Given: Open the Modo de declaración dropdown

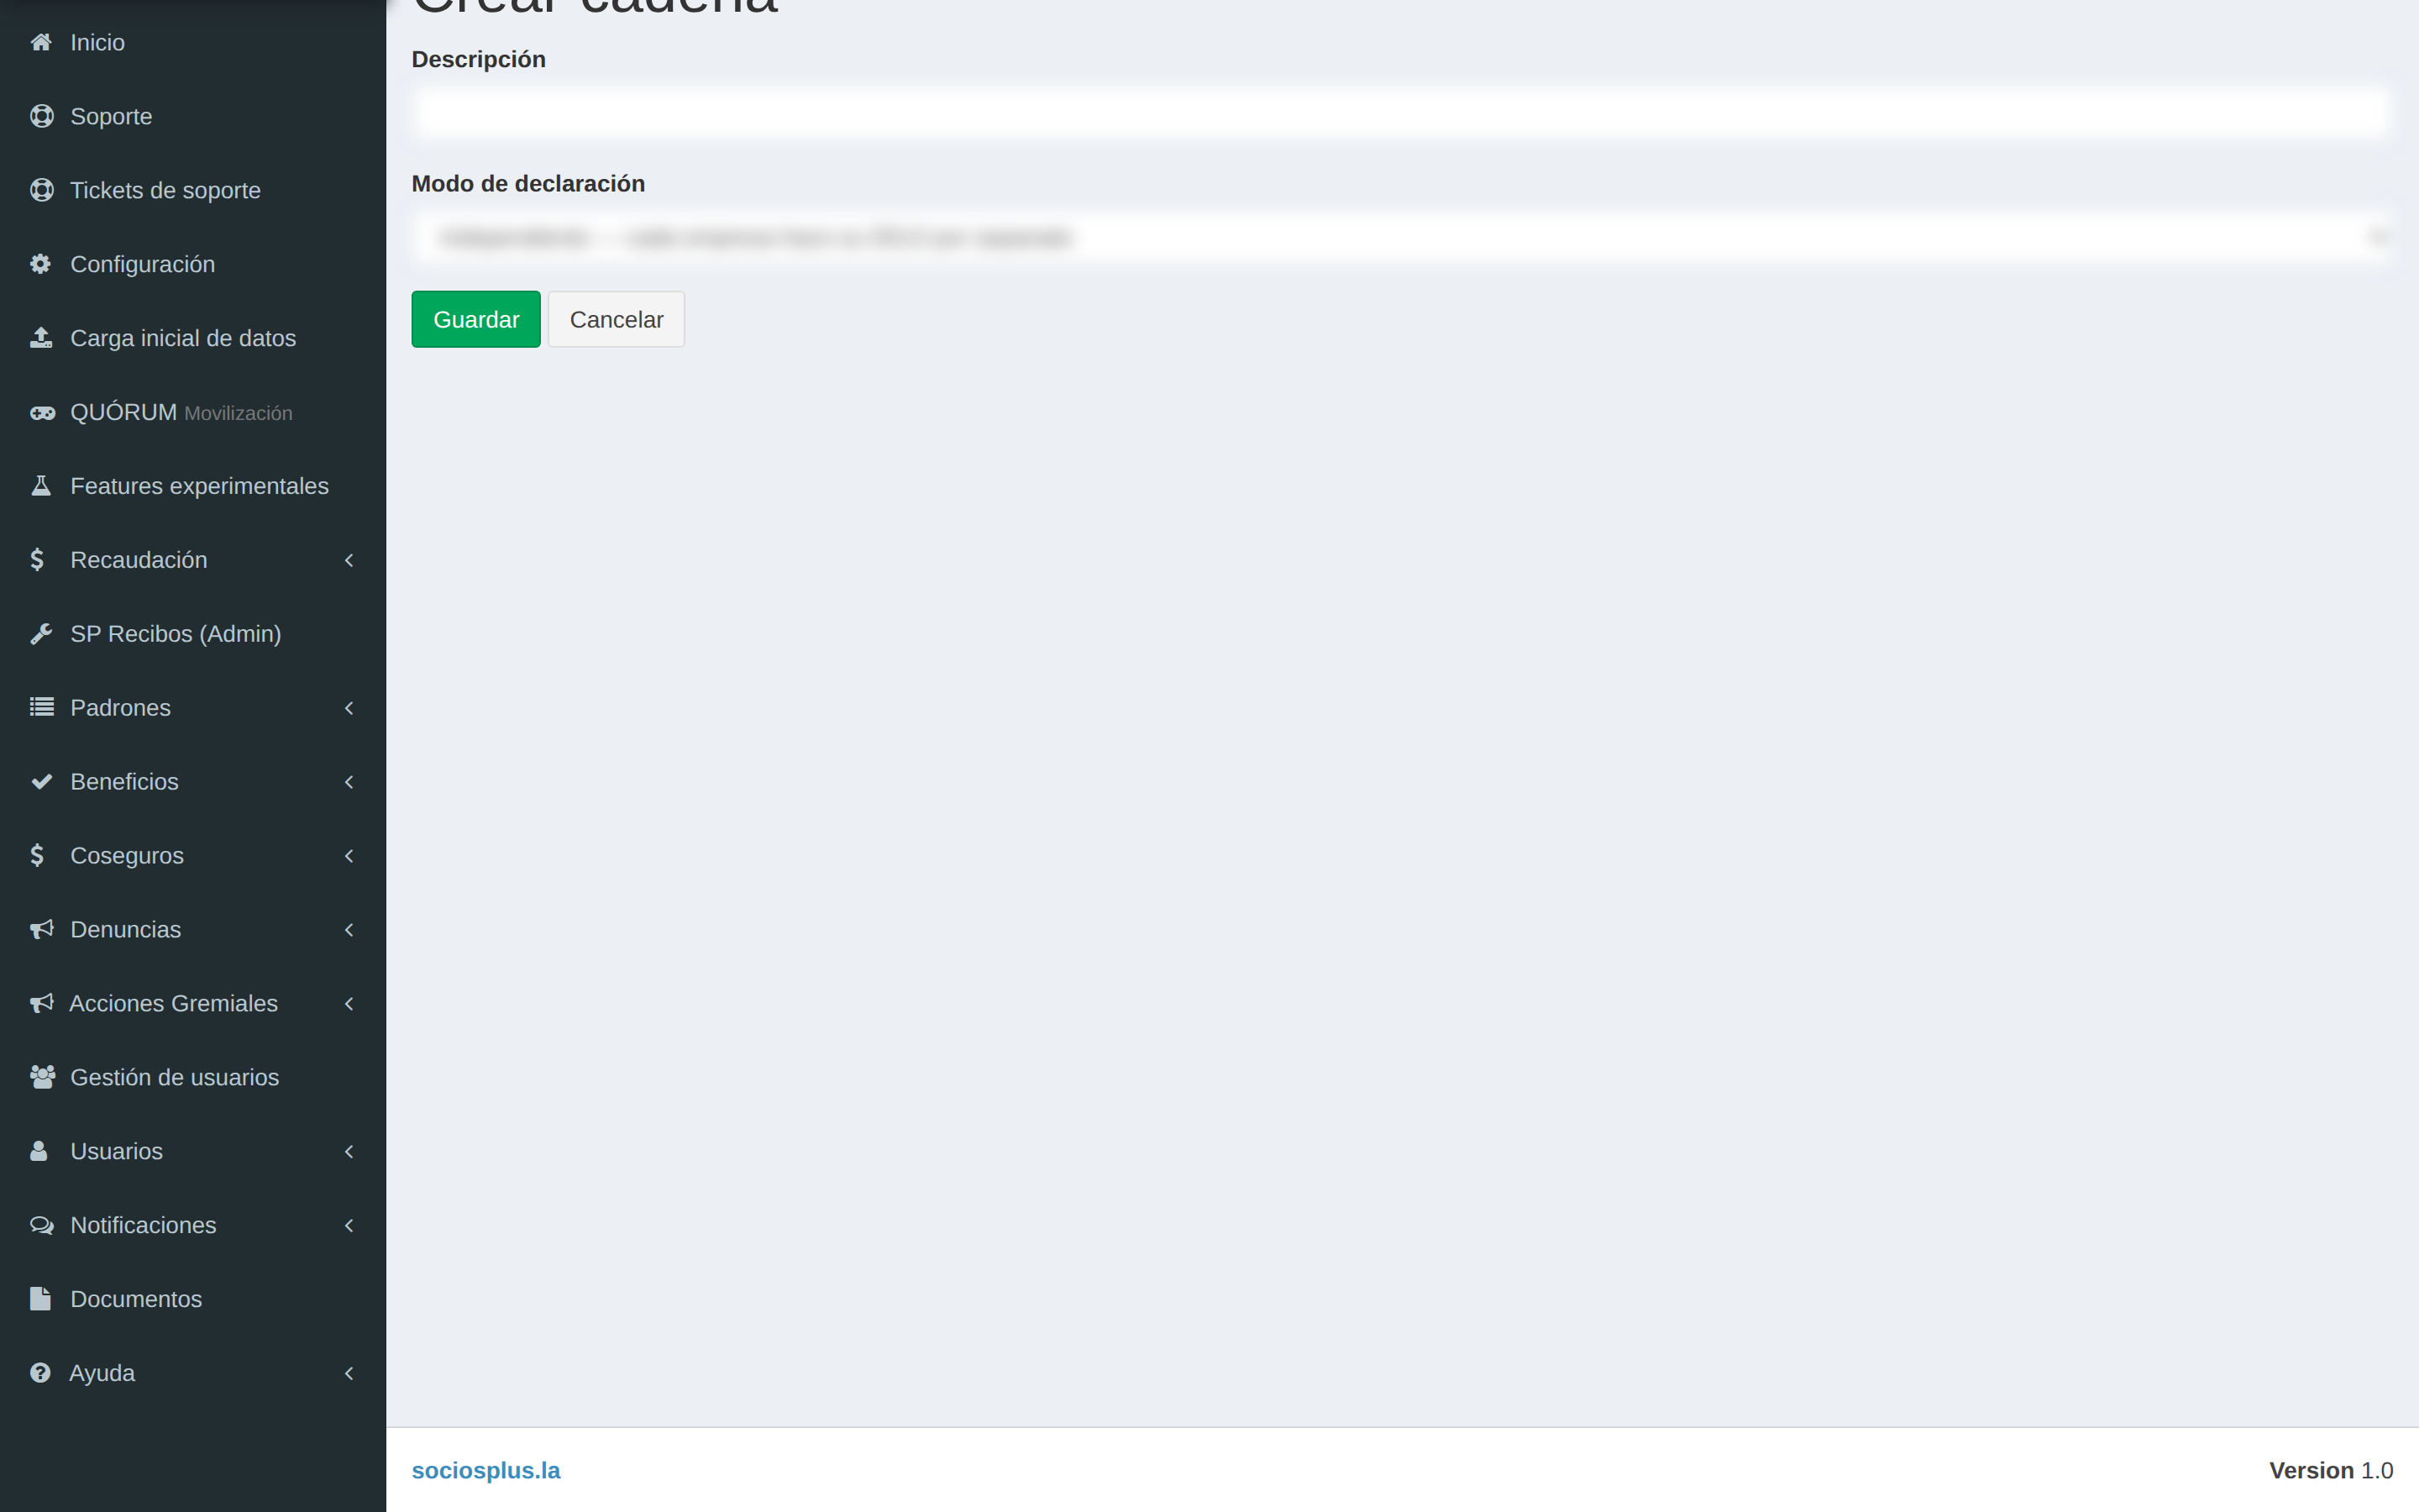Looking at the screenshot, I should point(1401,238).
